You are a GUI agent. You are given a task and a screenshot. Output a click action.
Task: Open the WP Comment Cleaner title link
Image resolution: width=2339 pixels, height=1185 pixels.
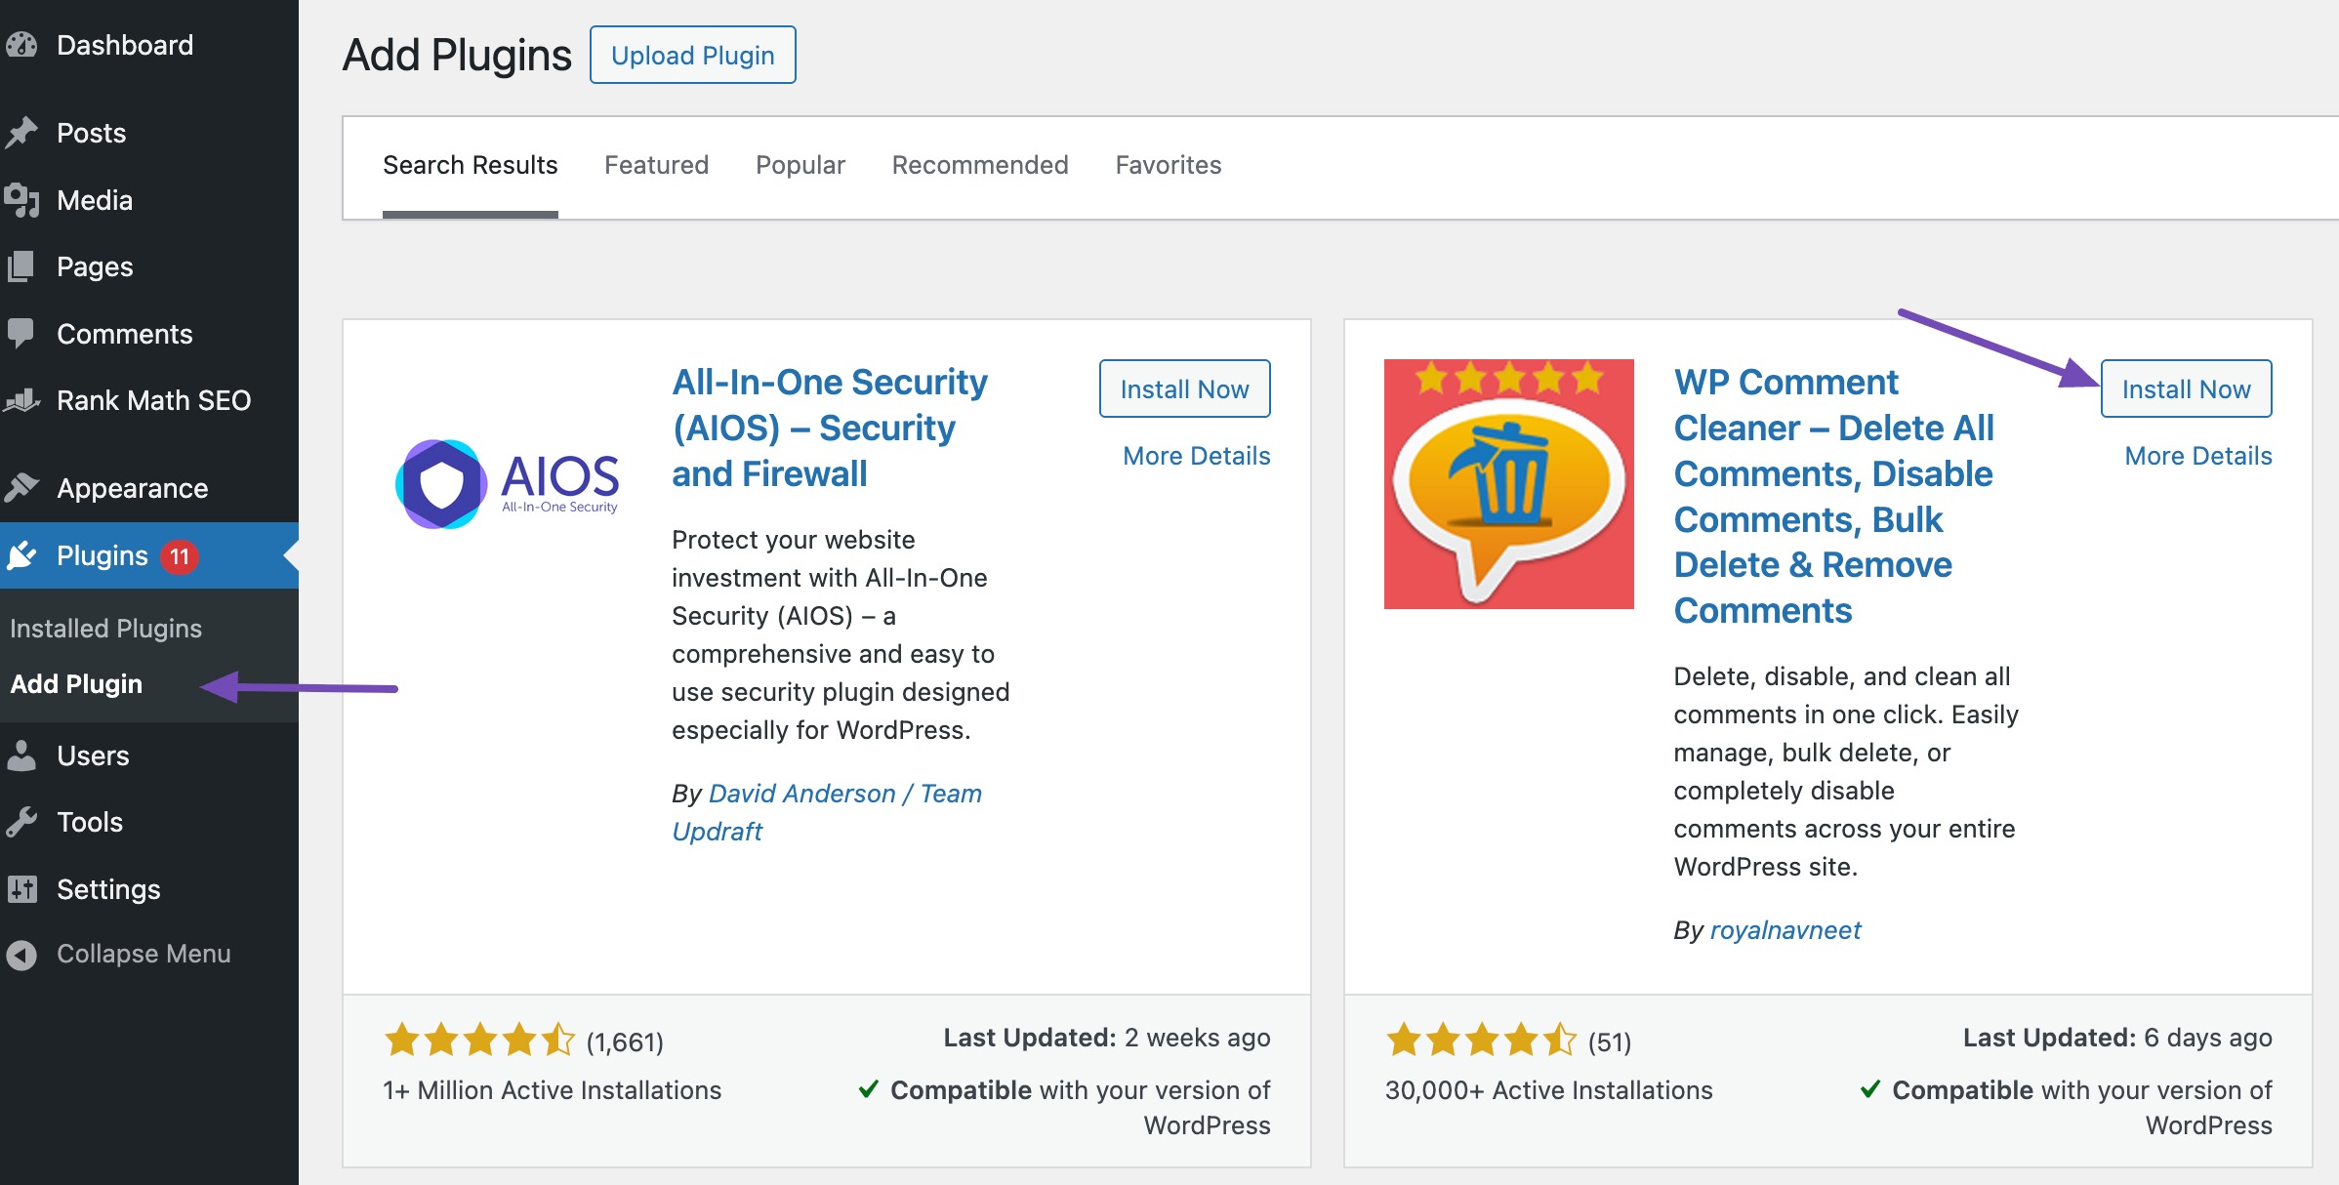[x=1833, y=496]
